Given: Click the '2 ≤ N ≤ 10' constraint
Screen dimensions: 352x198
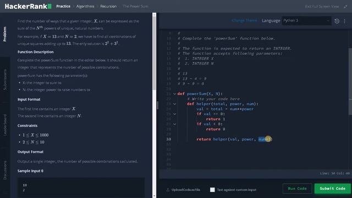Looking at the screenshot, I should tap(34, 142).
